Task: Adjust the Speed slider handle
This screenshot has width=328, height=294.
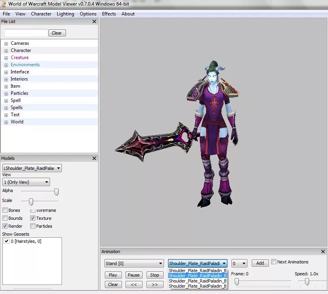Action: 307,281
